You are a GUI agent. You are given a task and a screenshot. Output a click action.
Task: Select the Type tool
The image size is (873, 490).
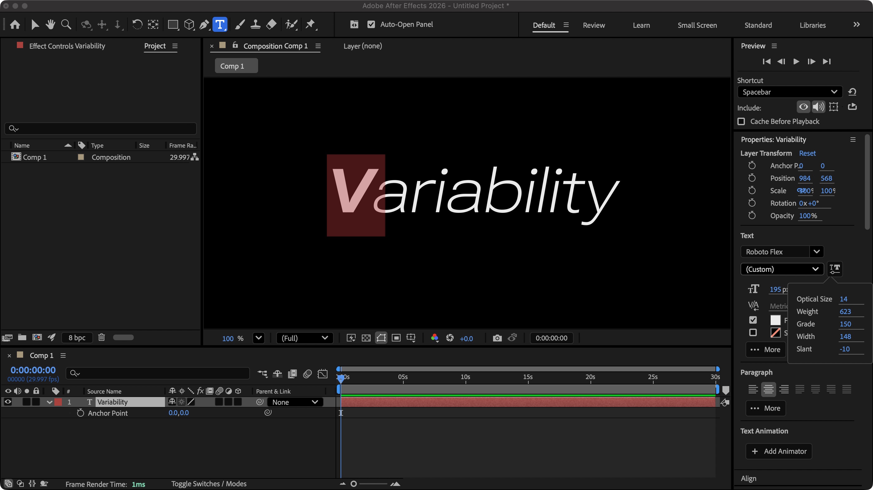tap(220, 24)
